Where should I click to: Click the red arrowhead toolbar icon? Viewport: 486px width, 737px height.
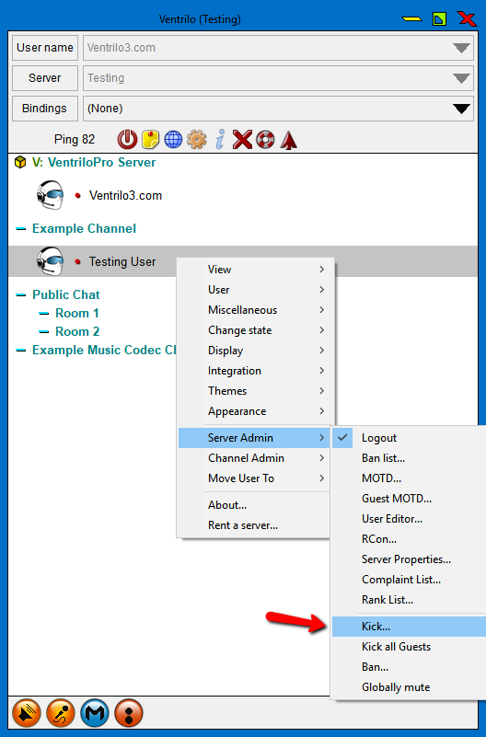288,140
